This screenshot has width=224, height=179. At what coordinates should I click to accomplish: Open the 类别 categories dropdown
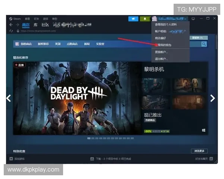click(x=58, y=44)
